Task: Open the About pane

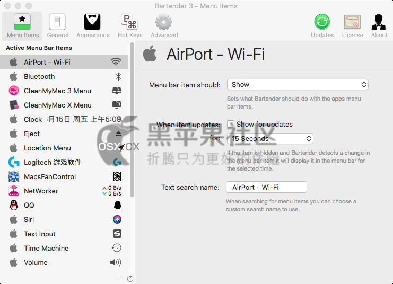Action: tap(379, 26)
